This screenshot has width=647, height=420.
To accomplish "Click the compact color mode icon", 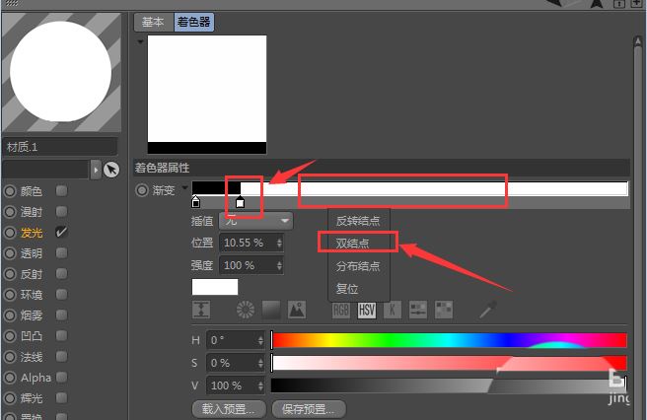I will (x=201, y=310).
